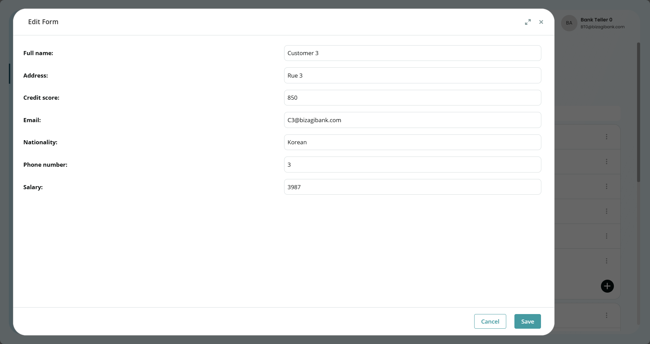Screen dimensions: 650x344
Task: Select the Credit score field showing 850
Action: [x=413, y=98]
